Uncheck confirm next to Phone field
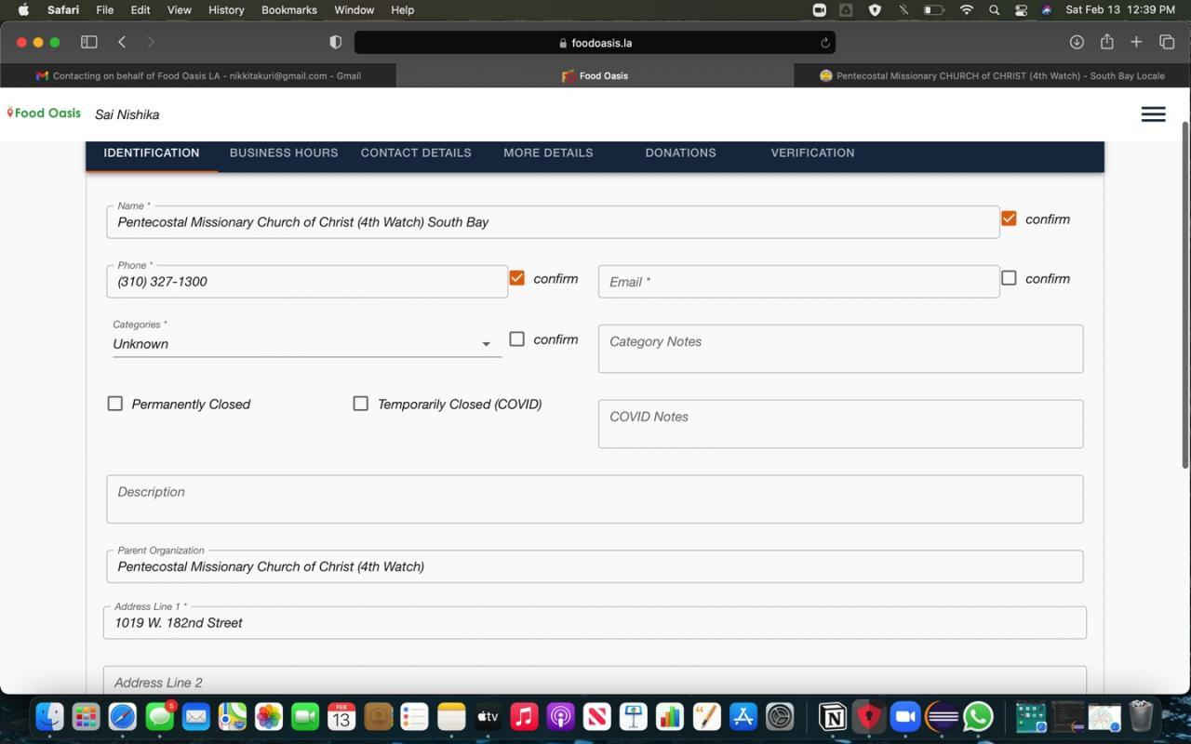Screen dimensions: 1191x744 pos(517,278)
